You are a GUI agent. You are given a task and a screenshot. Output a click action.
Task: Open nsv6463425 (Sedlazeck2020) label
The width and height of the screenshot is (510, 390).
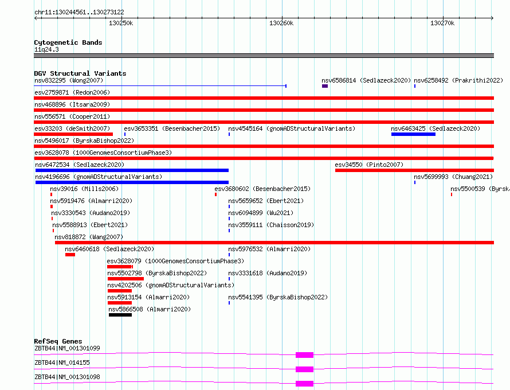click(436, 128)
